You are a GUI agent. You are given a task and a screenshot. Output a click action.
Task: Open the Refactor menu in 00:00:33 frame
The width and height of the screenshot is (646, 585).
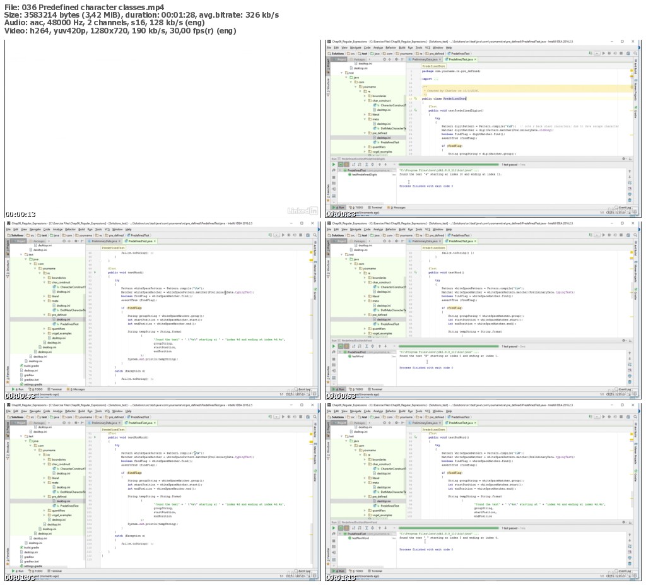(x=391, y=47)
